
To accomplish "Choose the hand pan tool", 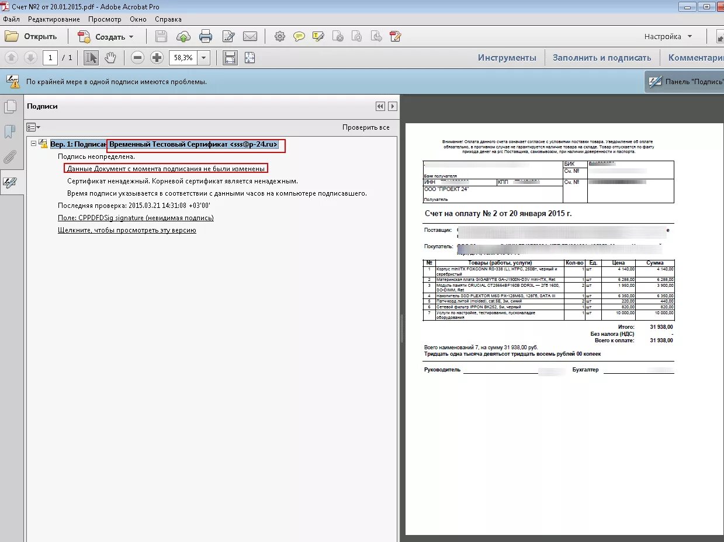I will (110, 57).
